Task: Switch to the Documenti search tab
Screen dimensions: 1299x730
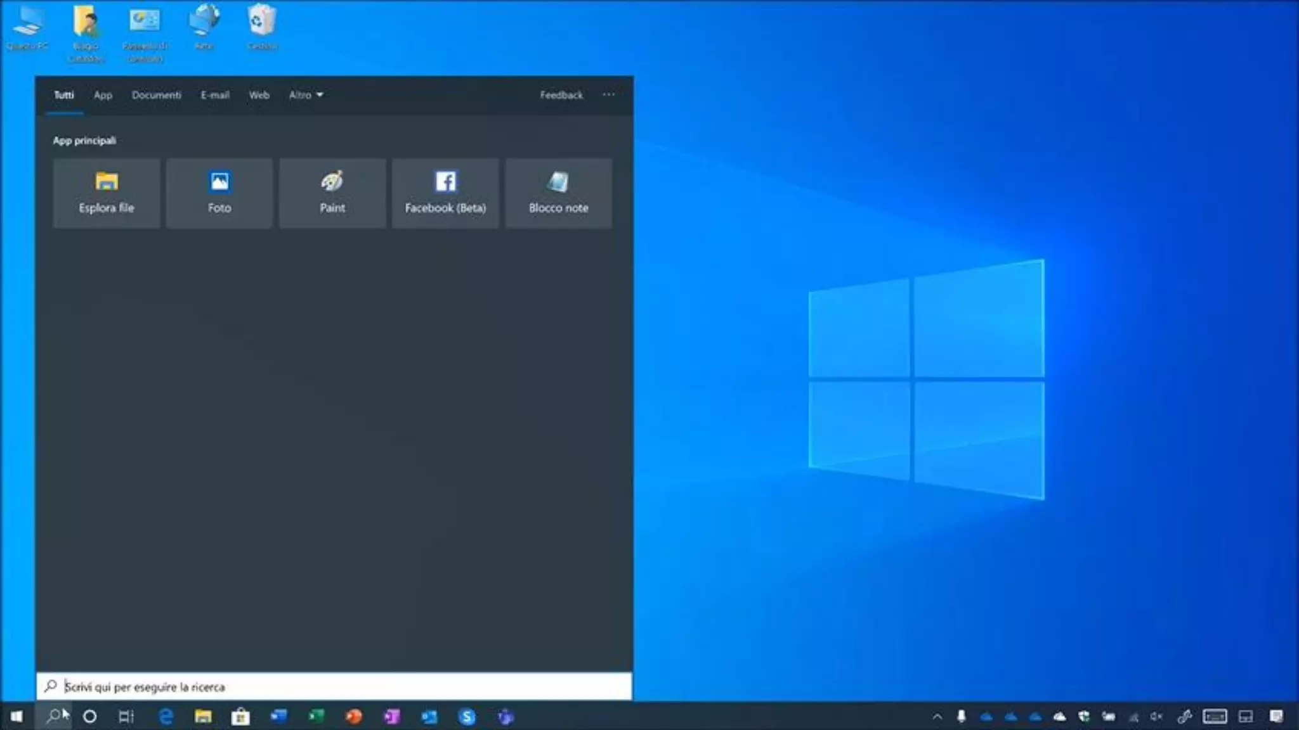Action: (x=156, y=95)
